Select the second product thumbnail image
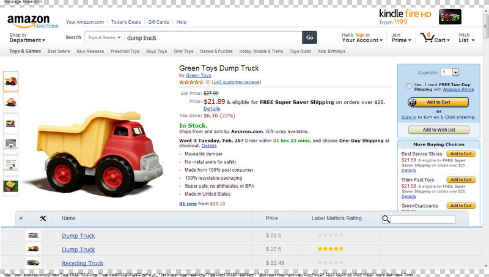The image size is (489, 277). (11, 100)
